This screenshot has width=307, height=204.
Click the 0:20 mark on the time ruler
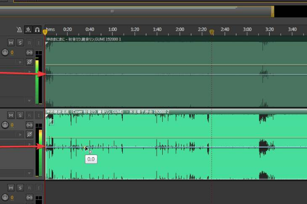click(x=68, y=30)
